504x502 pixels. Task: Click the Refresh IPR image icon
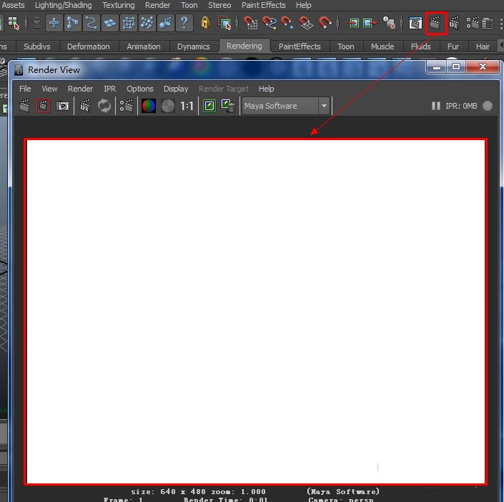click(104, 106)
